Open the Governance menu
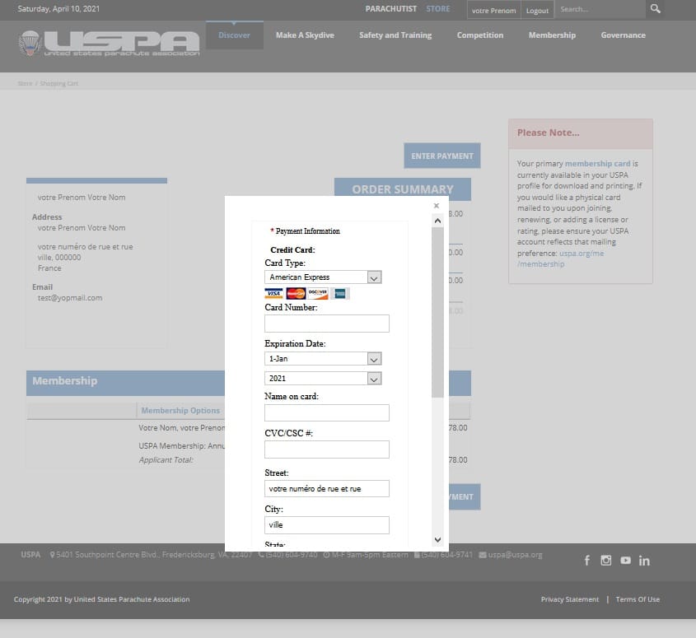 [623, 35]
